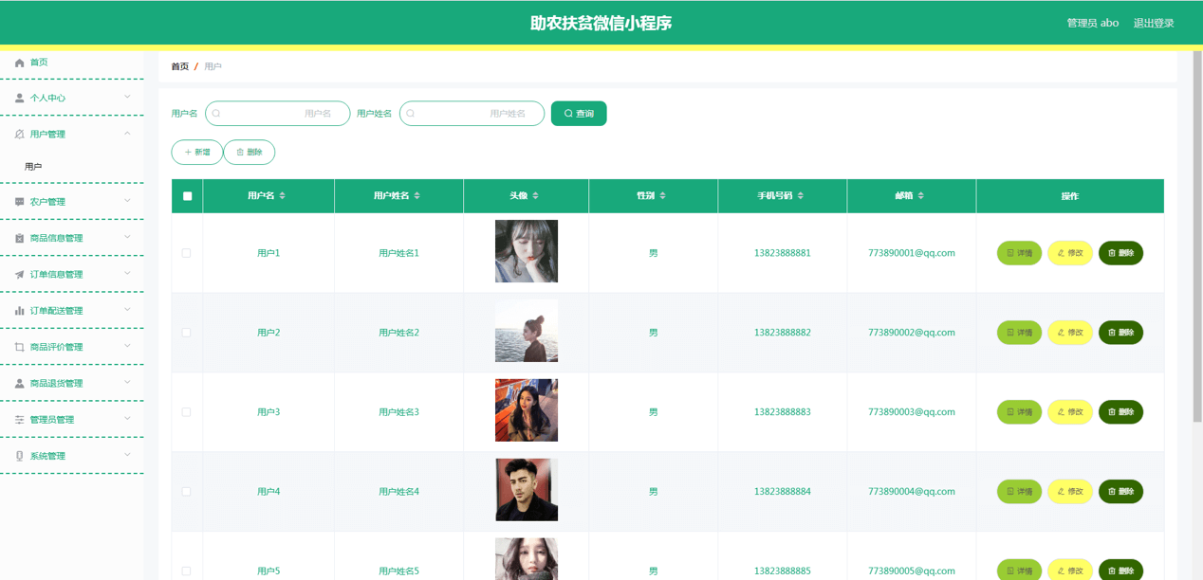The image size is (1203, 580).
Task: Select the checkbox for 用户3 row
Action: pos(186,412)
